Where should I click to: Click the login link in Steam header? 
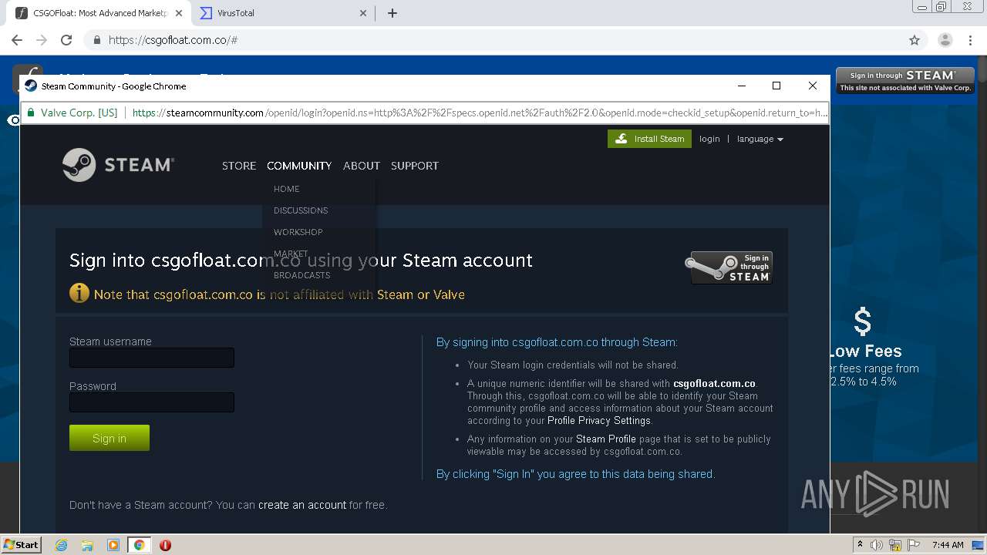pyautogui.click(x=709, y=139)
